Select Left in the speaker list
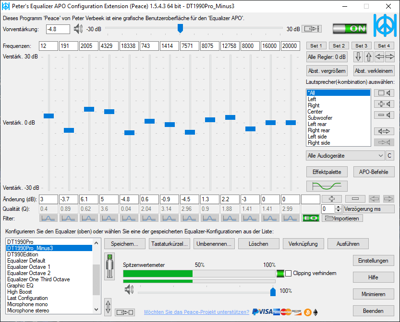 pos(338,99)
